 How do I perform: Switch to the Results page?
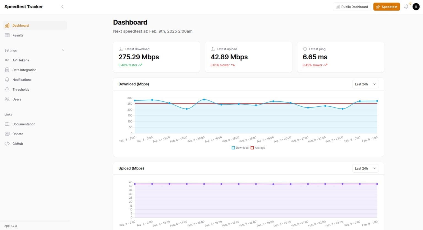click(18, 35)
